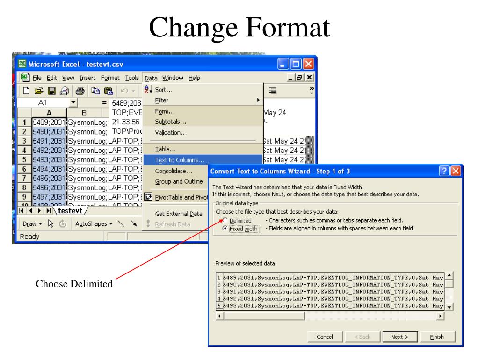Click the preview horizontal scrollbar right arrow

[440, 316]
